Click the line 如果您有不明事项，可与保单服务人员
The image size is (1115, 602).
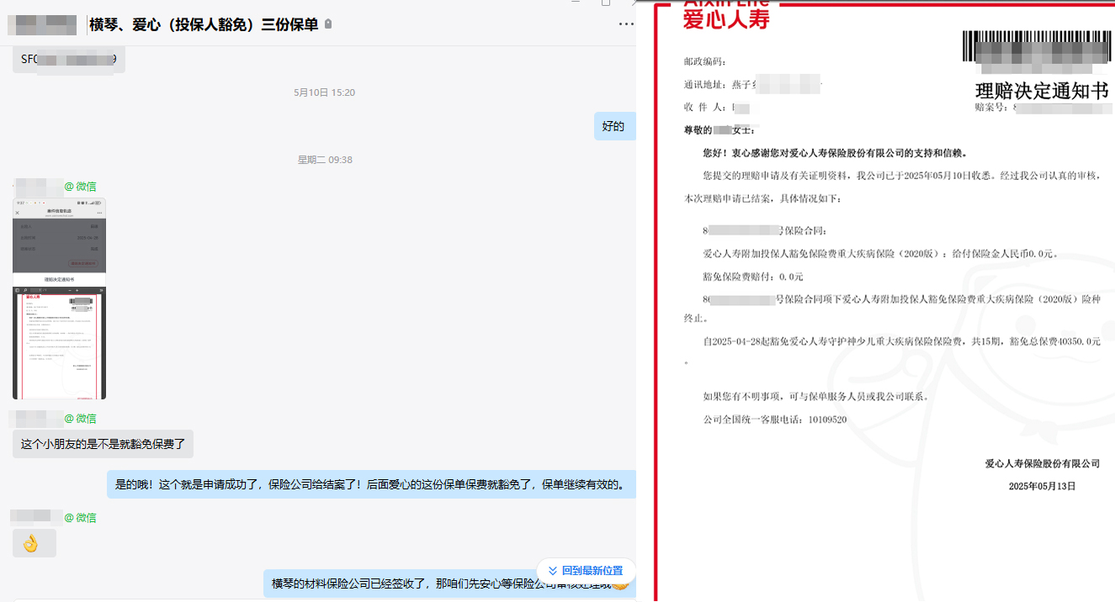pos(815,397)
